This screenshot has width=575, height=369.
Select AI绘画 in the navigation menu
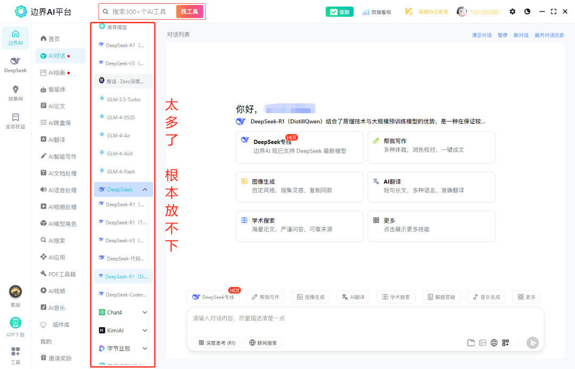[x=56, y=73]
